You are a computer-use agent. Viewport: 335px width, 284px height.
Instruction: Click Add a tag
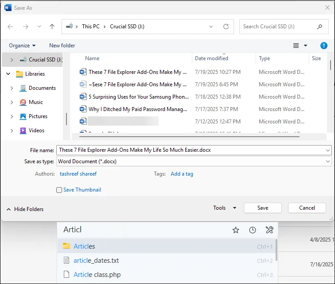[x=182, y=174]
